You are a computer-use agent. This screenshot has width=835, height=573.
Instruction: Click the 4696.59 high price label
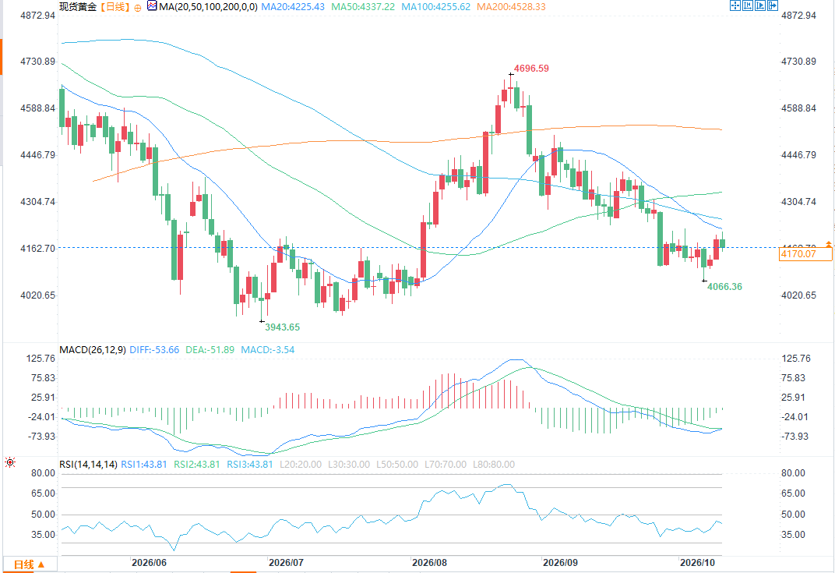[x=531, y=69]
